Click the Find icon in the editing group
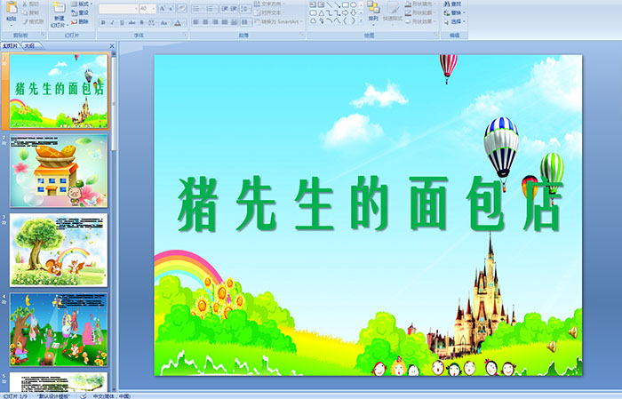The height and width of the screenshot is (399, 622). [x=456, y=4]
